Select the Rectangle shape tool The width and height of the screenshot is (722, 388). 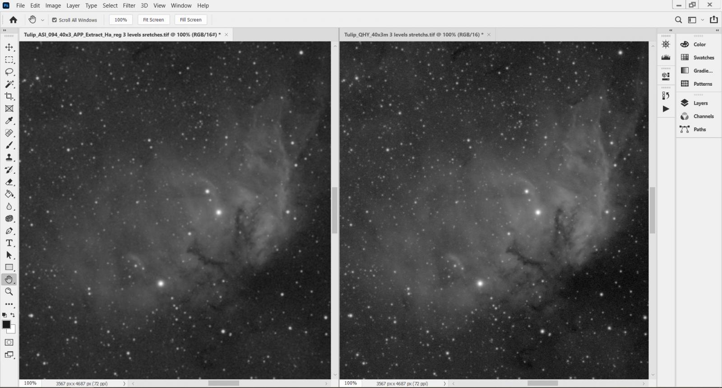9,267
